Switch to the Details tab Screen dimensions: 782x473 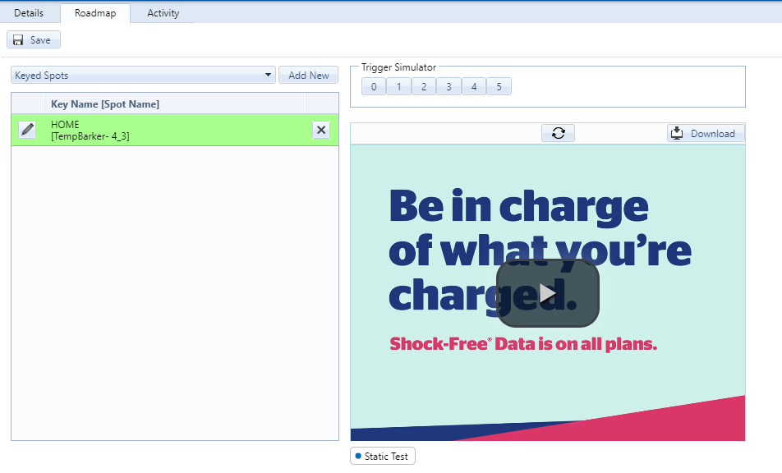(29, 13)
